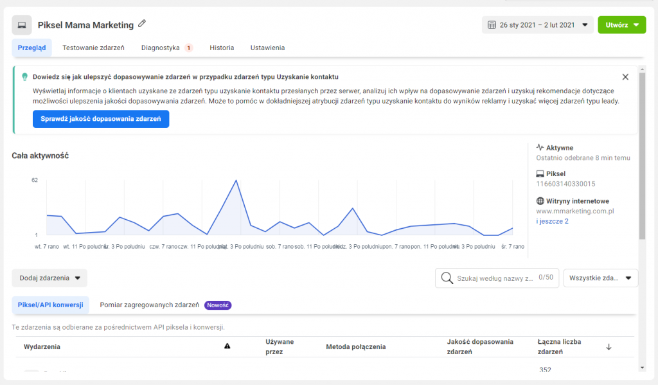Click the 0/50 search counter
Image resolution: width=658 pixels, height=385 pixels.
pos(546,278)
